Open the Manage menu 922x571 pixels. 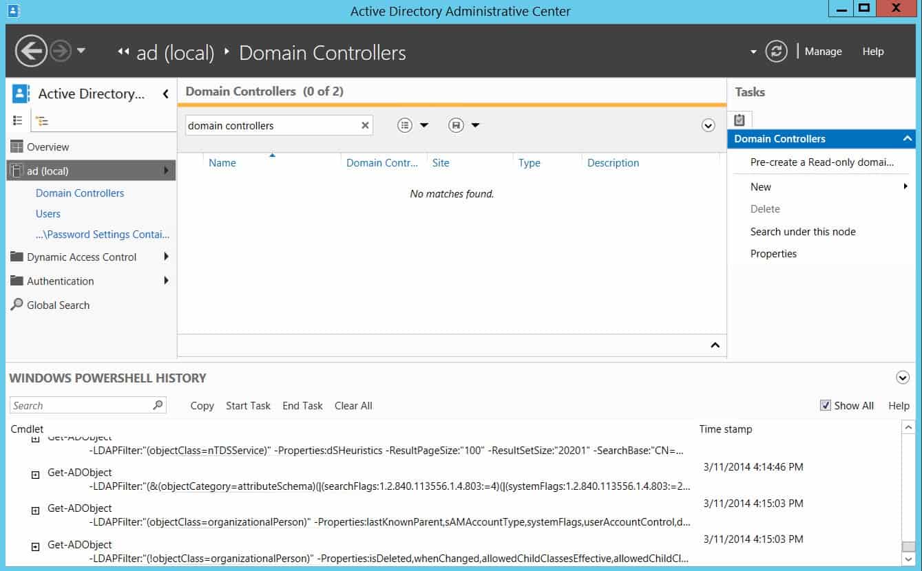(823, 51)
